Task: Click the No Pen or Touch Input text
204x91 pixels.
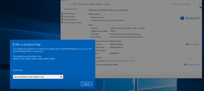Action: point(126,37)
